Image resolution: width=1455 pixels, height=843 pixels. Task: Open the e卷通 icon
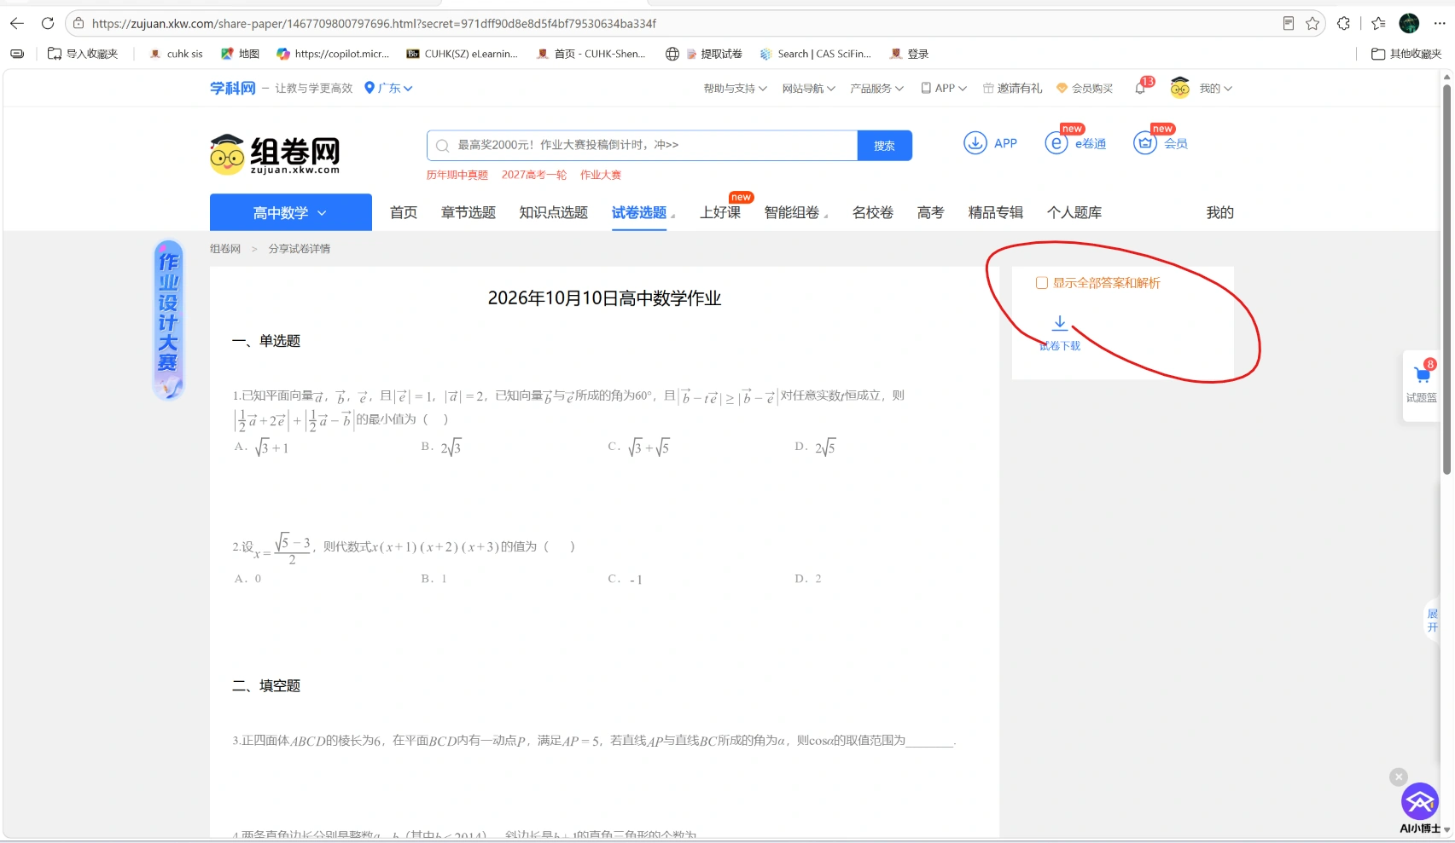pyautogui.click(x=1056, y=143)
